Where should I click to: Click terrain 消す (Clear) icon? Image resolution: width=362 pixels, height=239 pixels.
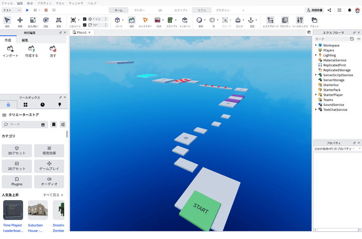(x=53, y=49)
